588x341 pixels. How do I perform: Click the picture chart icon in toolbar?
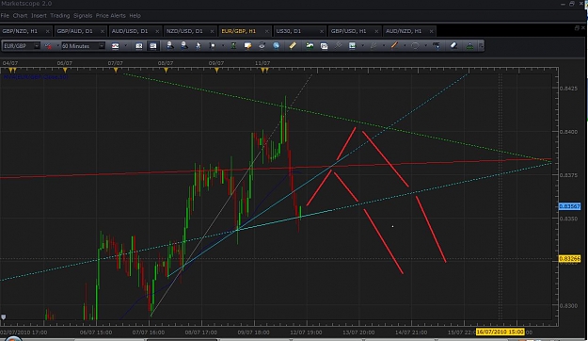[352, 46]
